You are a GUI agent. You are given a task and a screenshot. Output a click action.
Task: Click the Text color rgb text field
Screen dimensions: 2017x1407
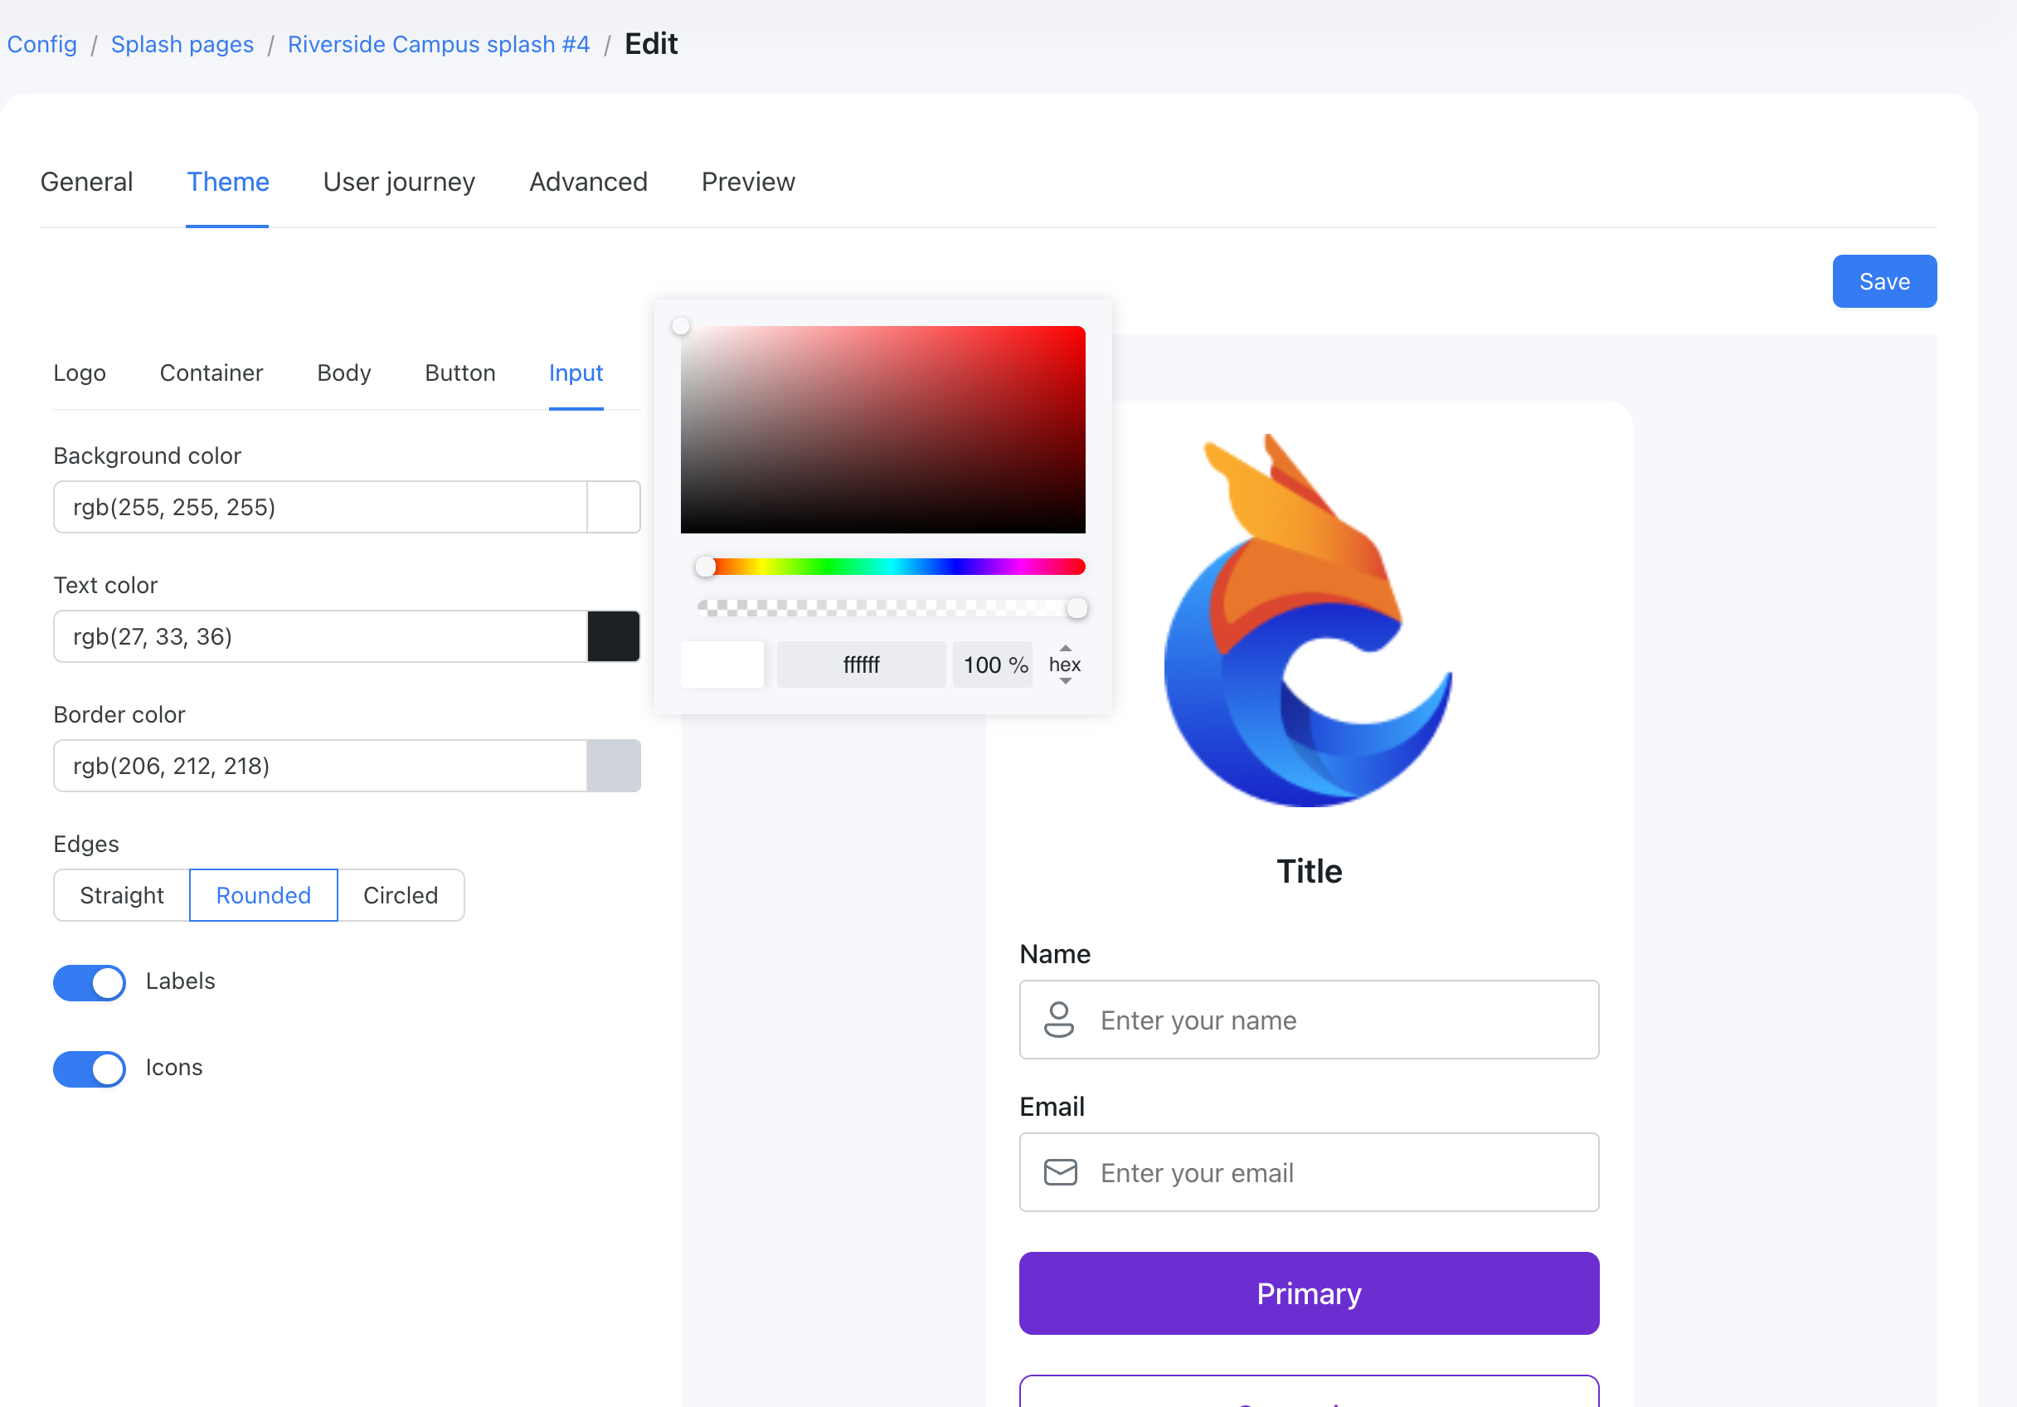click(321, 636)
